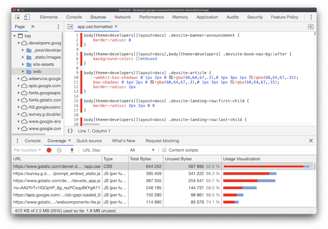
Task: Close the app.css:formatted file tab
Action: (x=116, y=27)
